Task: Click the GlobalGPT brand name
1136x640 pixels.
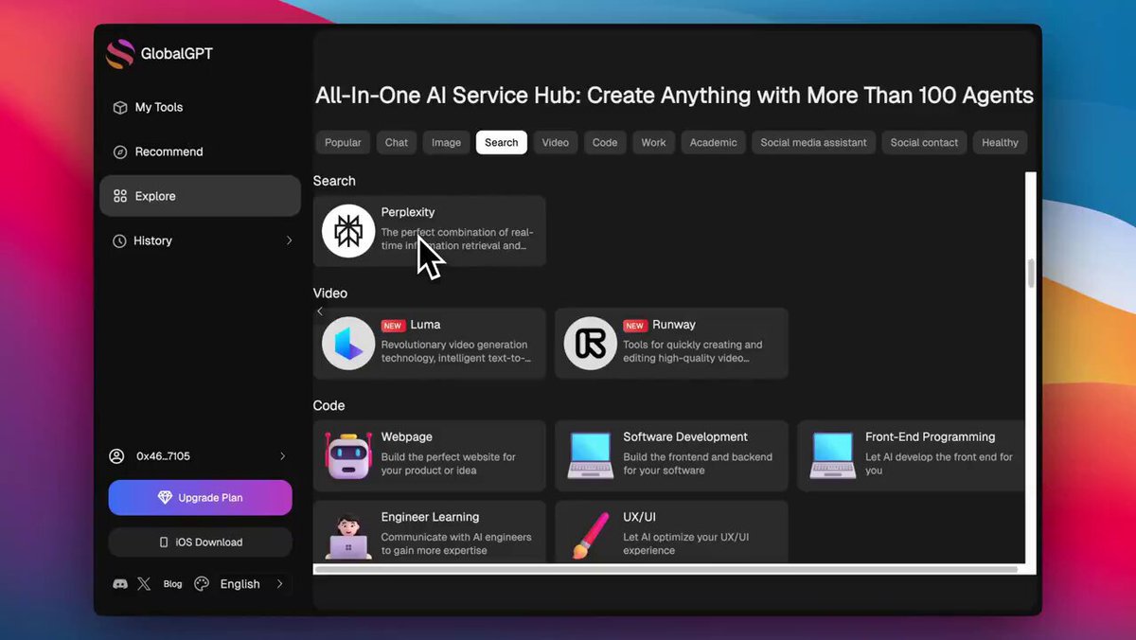Action: (x=177, y=54)
